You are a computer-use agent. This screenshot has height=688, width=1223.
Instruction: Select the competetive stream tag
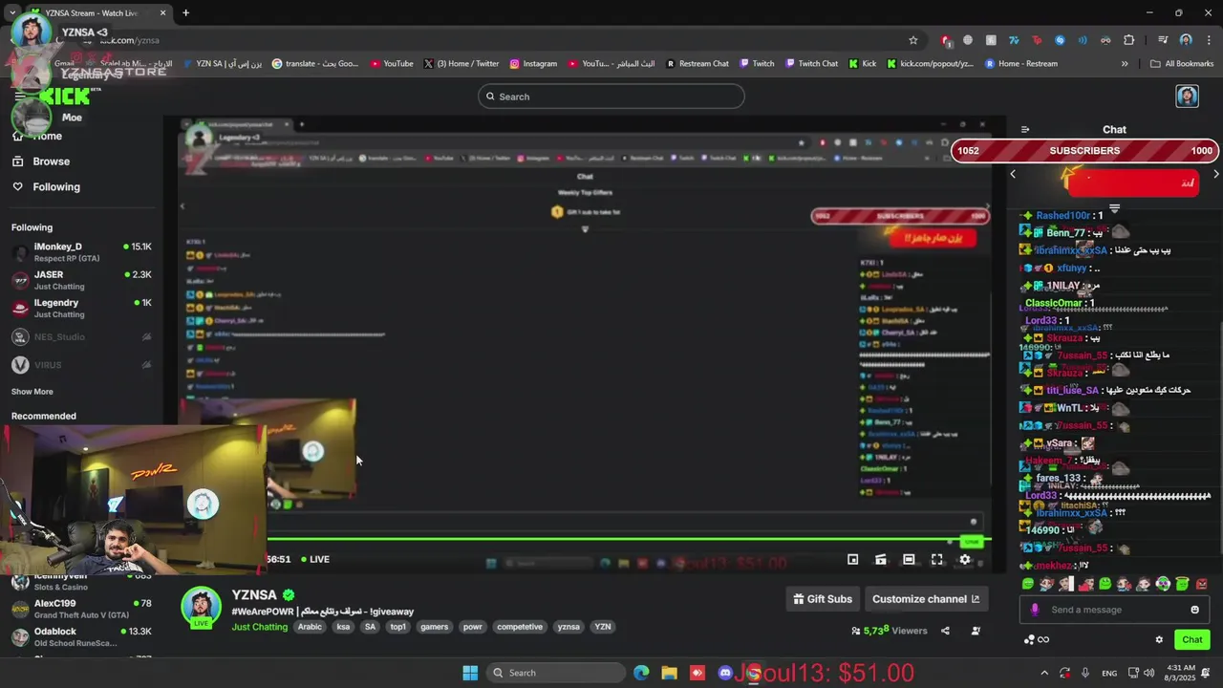[x=520, y=627]
